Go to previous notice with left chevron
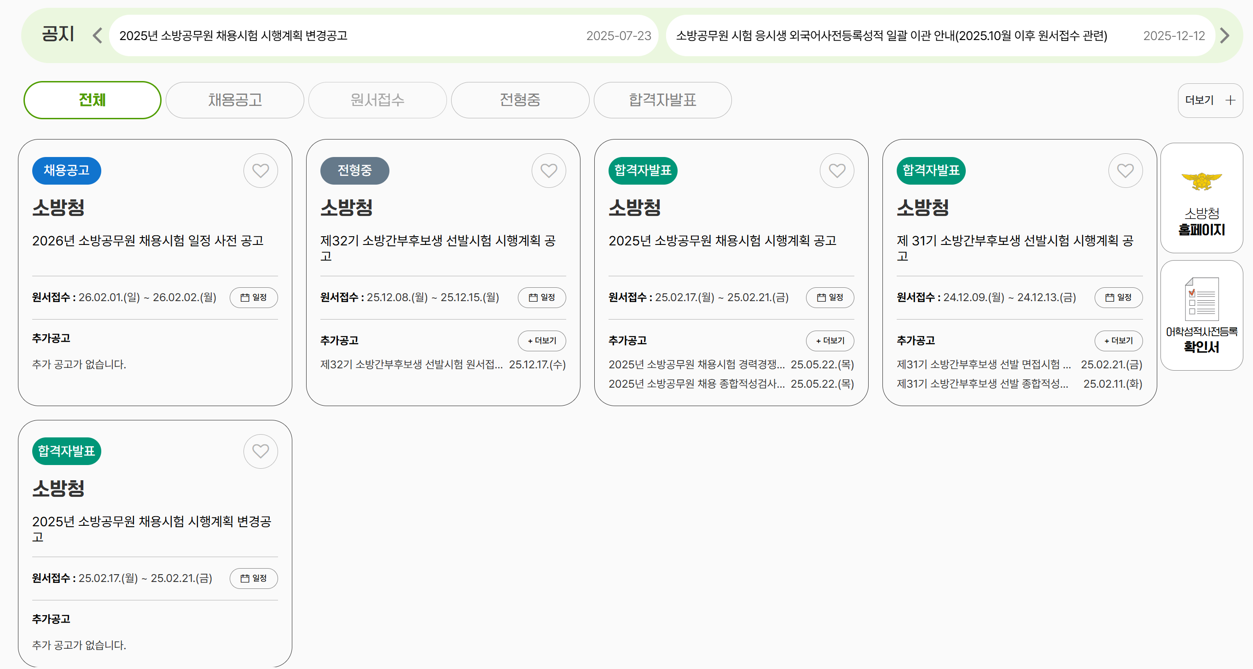Viewport: 1253px width, 669px height. coord(97,35)
